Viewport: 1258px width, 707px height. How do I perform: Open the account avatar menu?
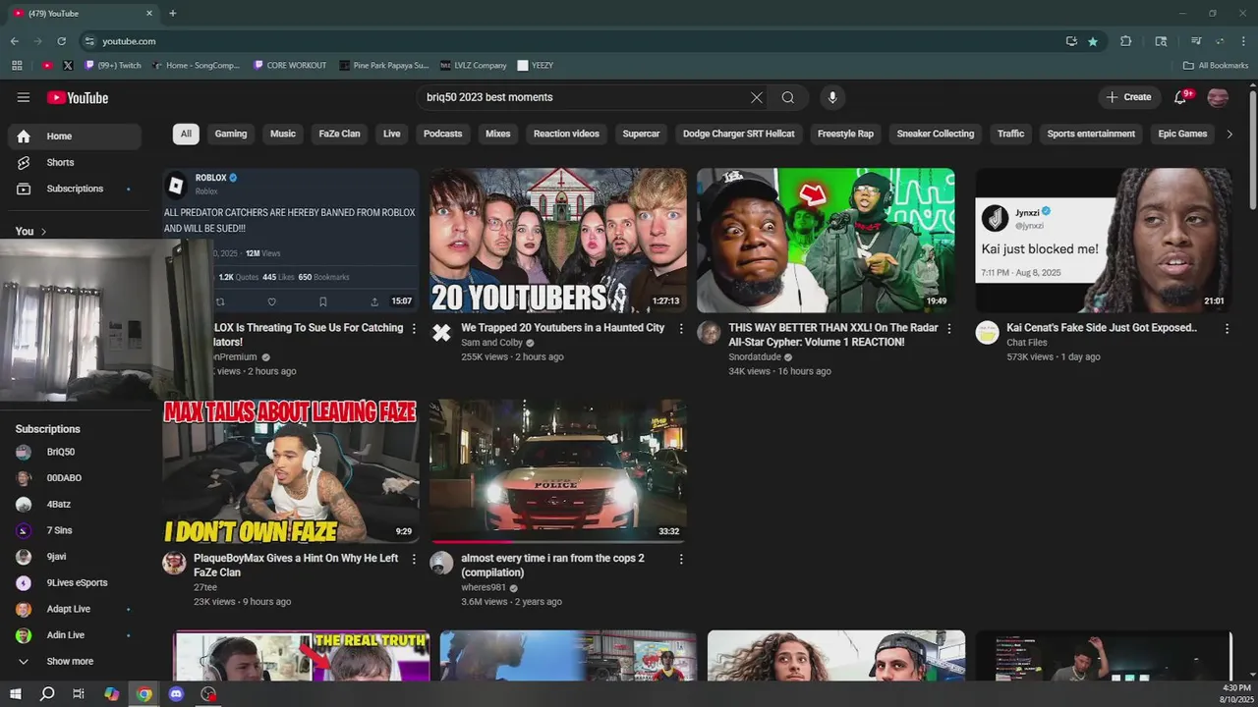coord(1218,97)
